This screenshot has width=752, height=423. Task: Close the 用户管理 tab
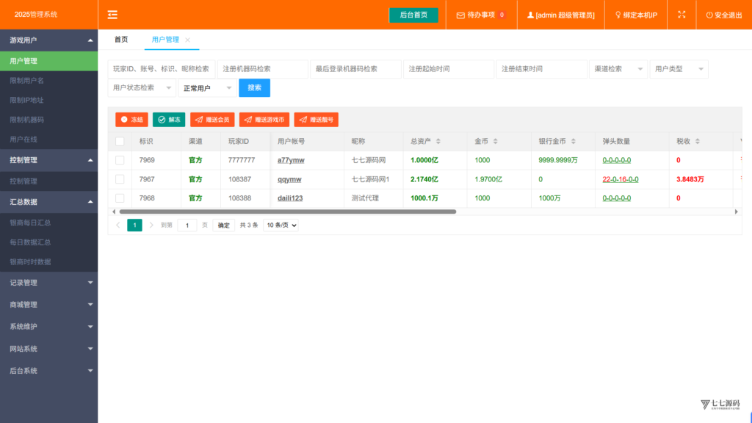coord(187,40)
